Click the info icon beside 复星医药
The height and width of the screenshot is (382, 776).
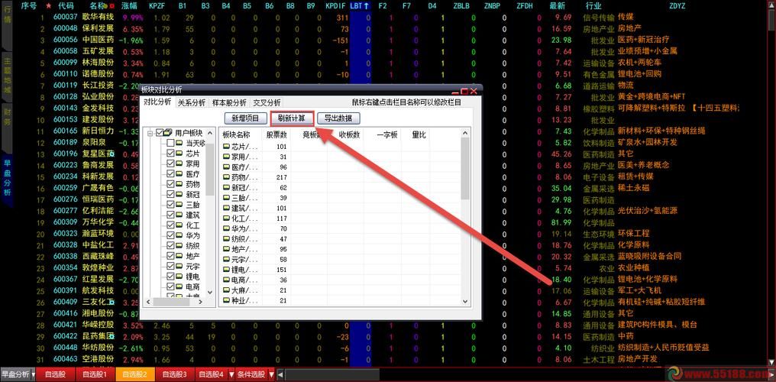click(112, 154)
